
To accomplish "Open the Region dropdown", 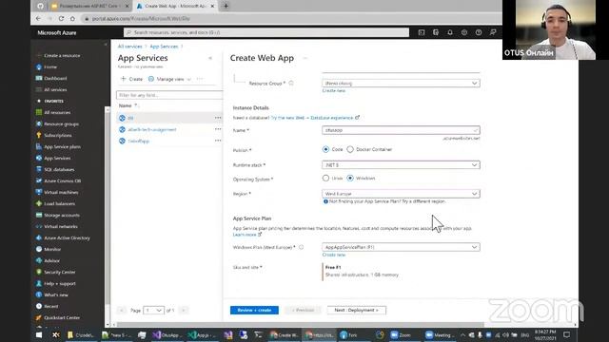I will click(401, 194).
